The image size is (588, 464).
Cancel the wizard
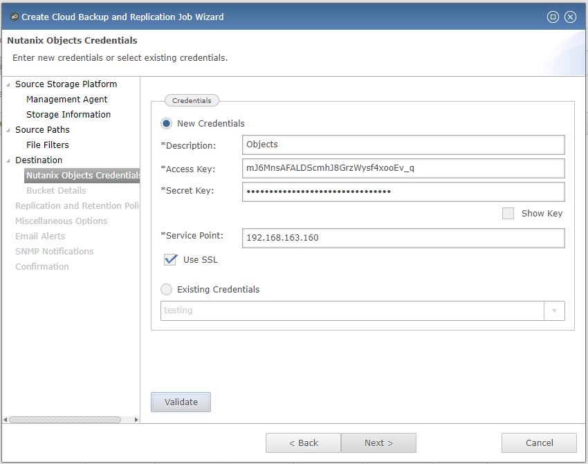click(x=540, y=443)
